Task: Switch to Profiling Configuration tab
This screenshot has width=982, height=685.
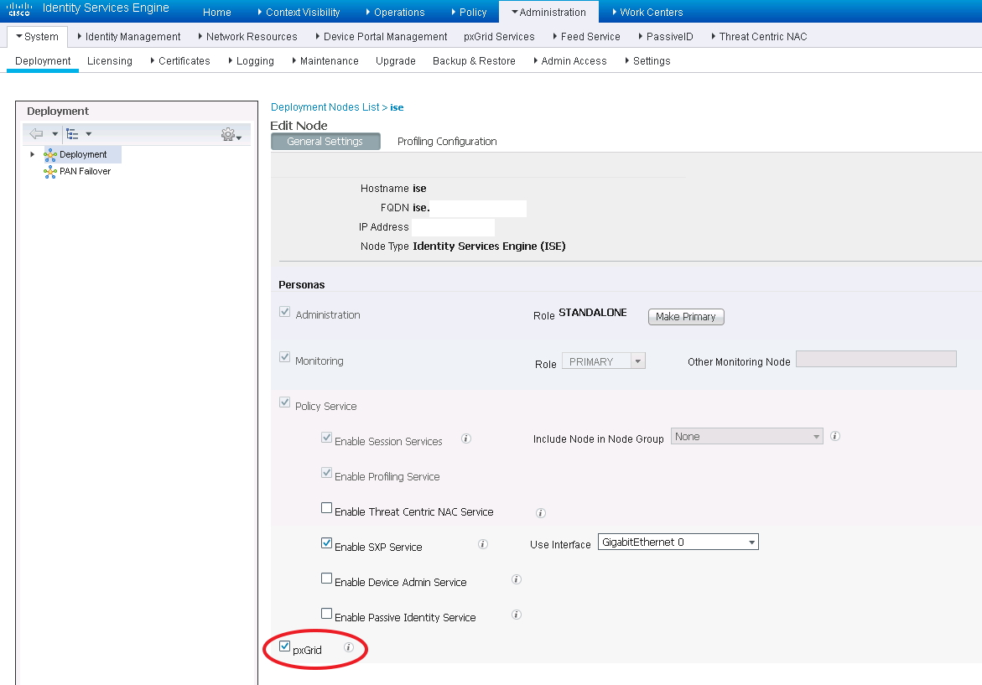Action: pos(447,142)
